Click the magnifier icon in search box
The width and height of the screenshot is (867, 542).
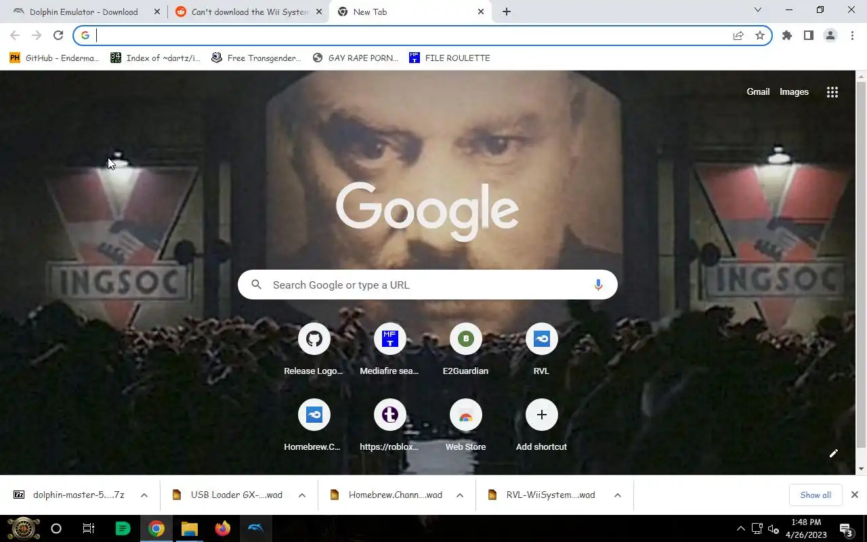[257, 285]
